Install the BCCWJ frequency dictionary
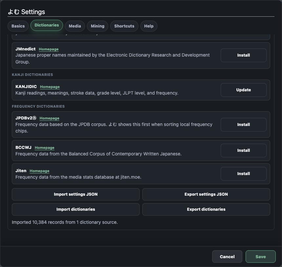282x267 pixels. (x=244, y=151)
